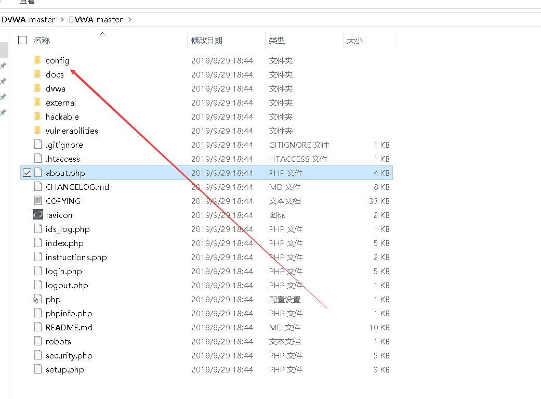Open the config folder icon
The image size is (541, 399).
coord(37,60)
